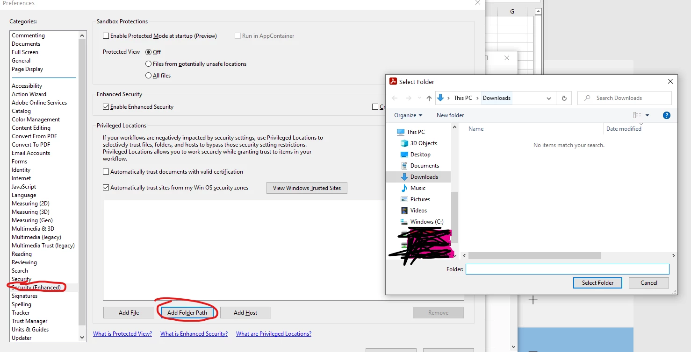
Task: Toggle Enable Enhanced Security checkbox
Action: click(106, 107)
